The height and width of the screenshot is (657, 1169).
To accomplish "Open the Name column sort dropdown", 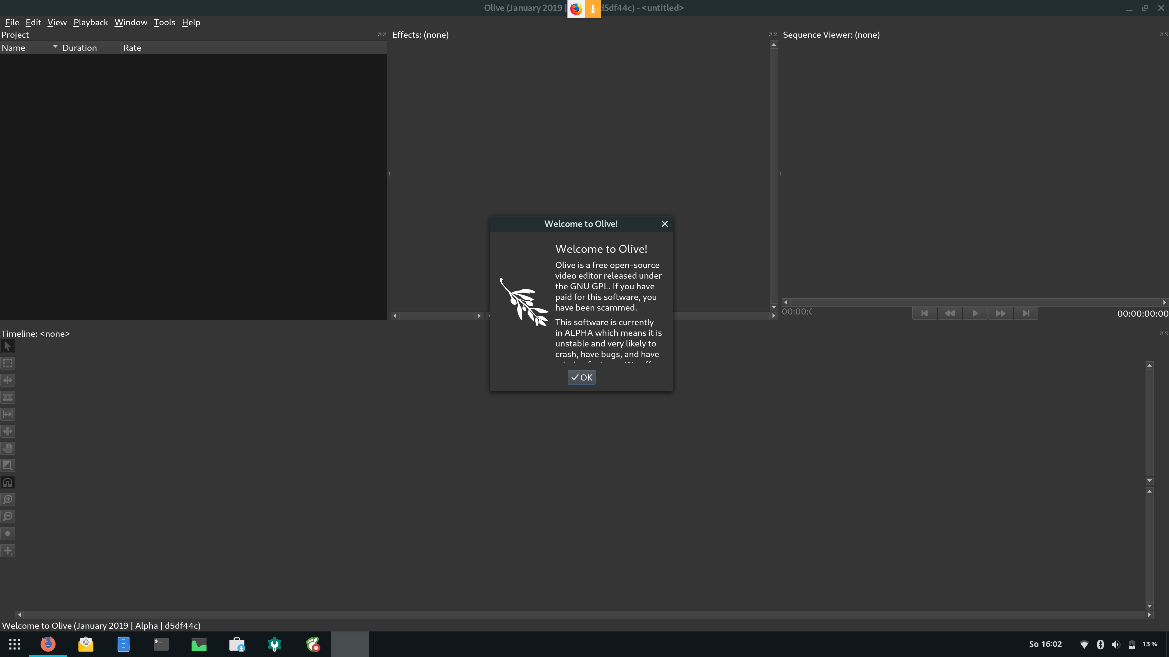I will coord(55,47).
